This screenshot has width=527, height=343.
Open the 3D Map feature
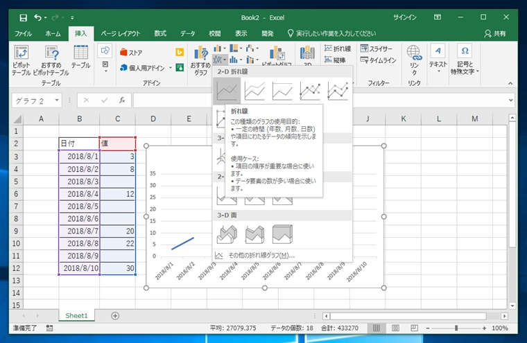point(307,55)
